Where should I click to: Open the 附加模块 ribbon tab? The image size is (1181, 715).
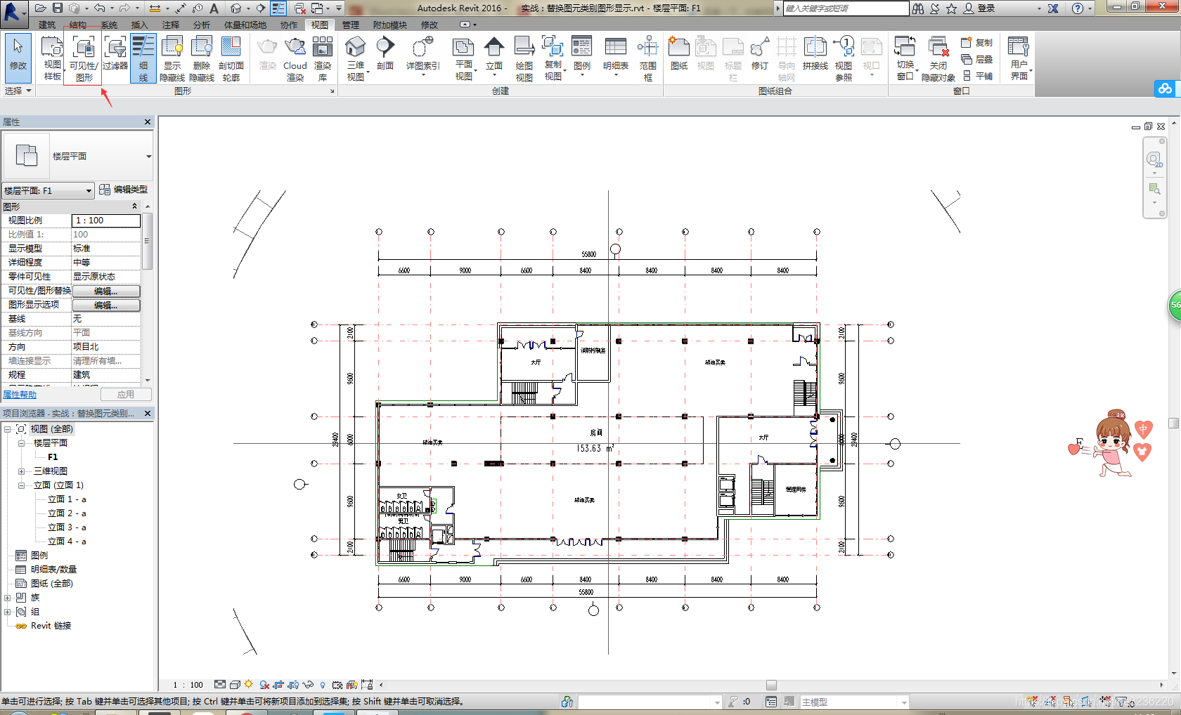(x=390, y=25)
